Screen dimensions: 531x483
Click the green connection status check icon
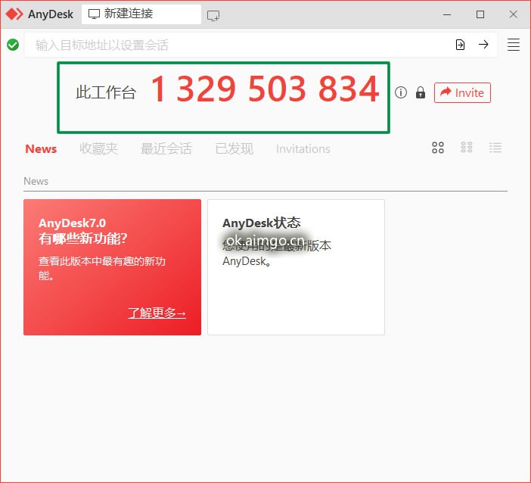[x=13, y=45]
